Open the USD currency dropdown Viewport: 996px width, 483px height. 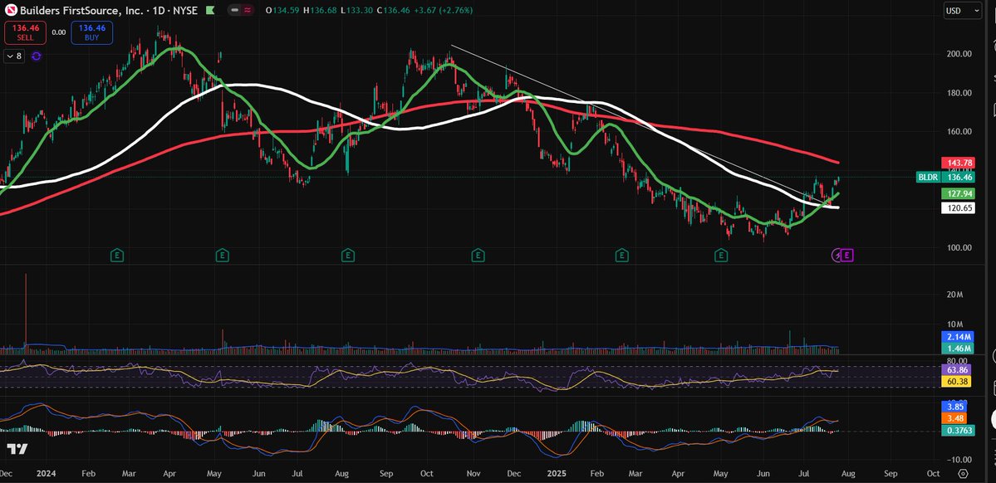point(963,10)
